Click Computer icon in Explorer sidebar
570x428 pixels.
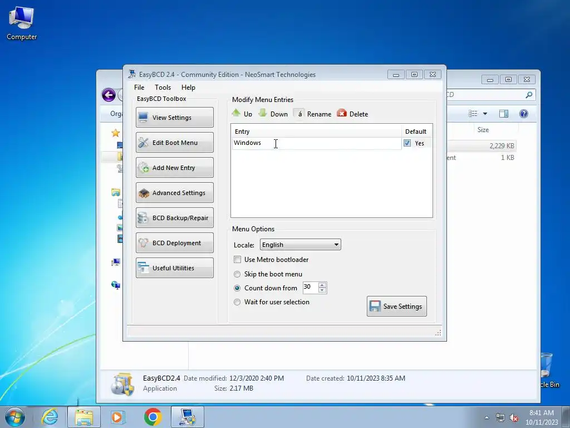[116, 262]
